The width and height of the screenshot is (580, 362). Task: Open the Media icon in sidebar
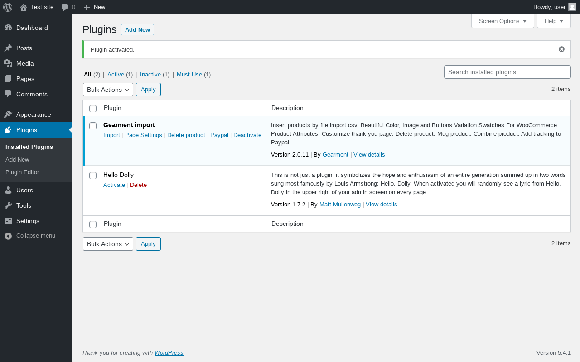(8, 63)
